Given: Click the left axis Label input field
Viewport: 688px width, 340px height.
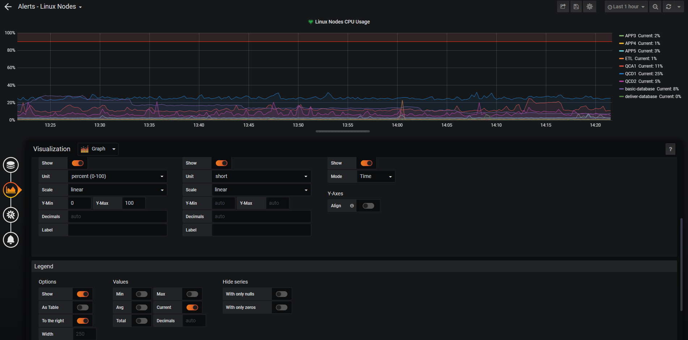Looking at the screenshot, I should [117, 230].
